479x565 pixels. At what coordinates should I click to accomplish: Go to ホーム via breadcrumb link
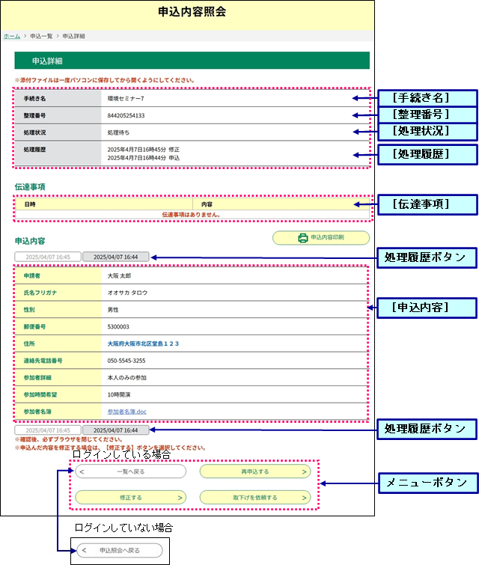pyautogui.click(x=11, y=36)
